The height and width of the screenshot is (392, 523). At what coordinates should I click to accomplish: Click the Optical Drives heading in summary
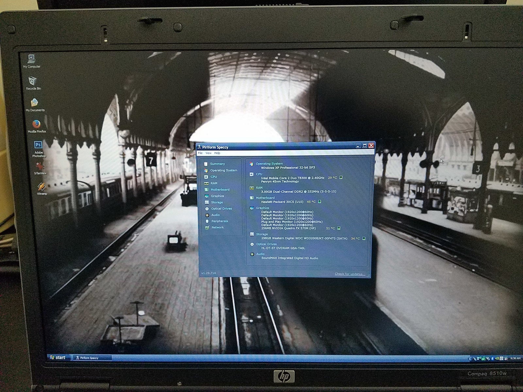pos(266,244)
